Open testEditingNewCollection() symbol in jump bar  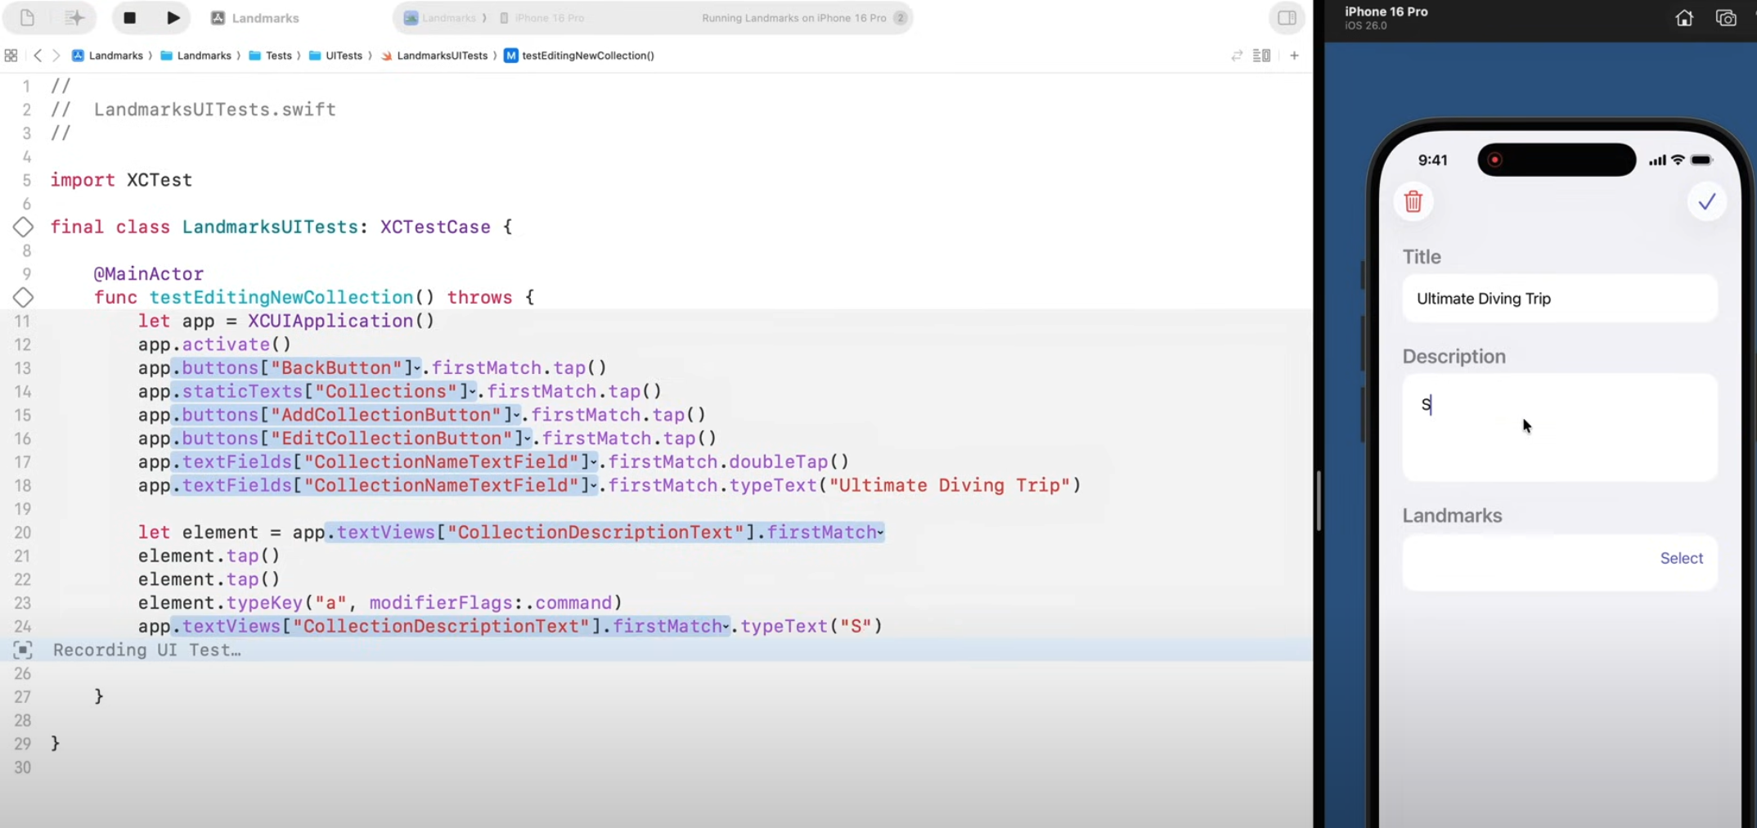pos(579,56)
